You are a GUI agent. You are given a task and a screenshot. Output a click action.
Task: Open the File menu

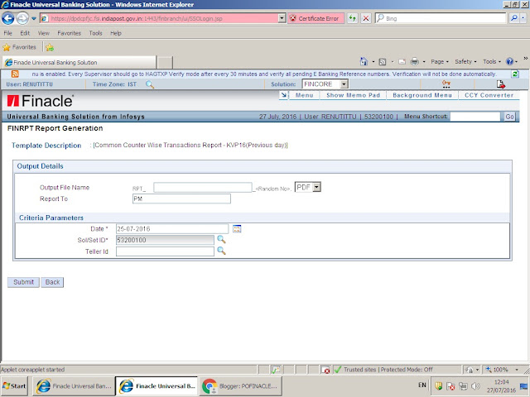8,33
